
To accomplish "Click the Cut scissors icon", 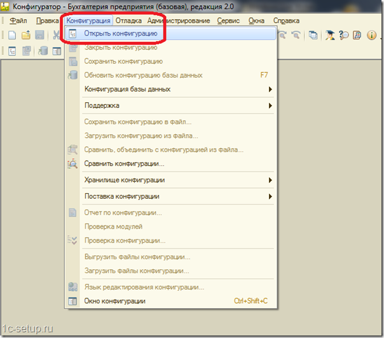I will click(x=56, y=35).
